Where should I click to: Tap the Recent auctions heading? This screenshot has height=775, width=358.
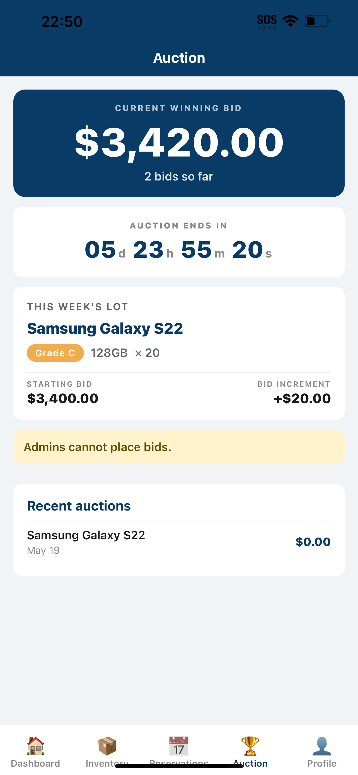(79, 506)
